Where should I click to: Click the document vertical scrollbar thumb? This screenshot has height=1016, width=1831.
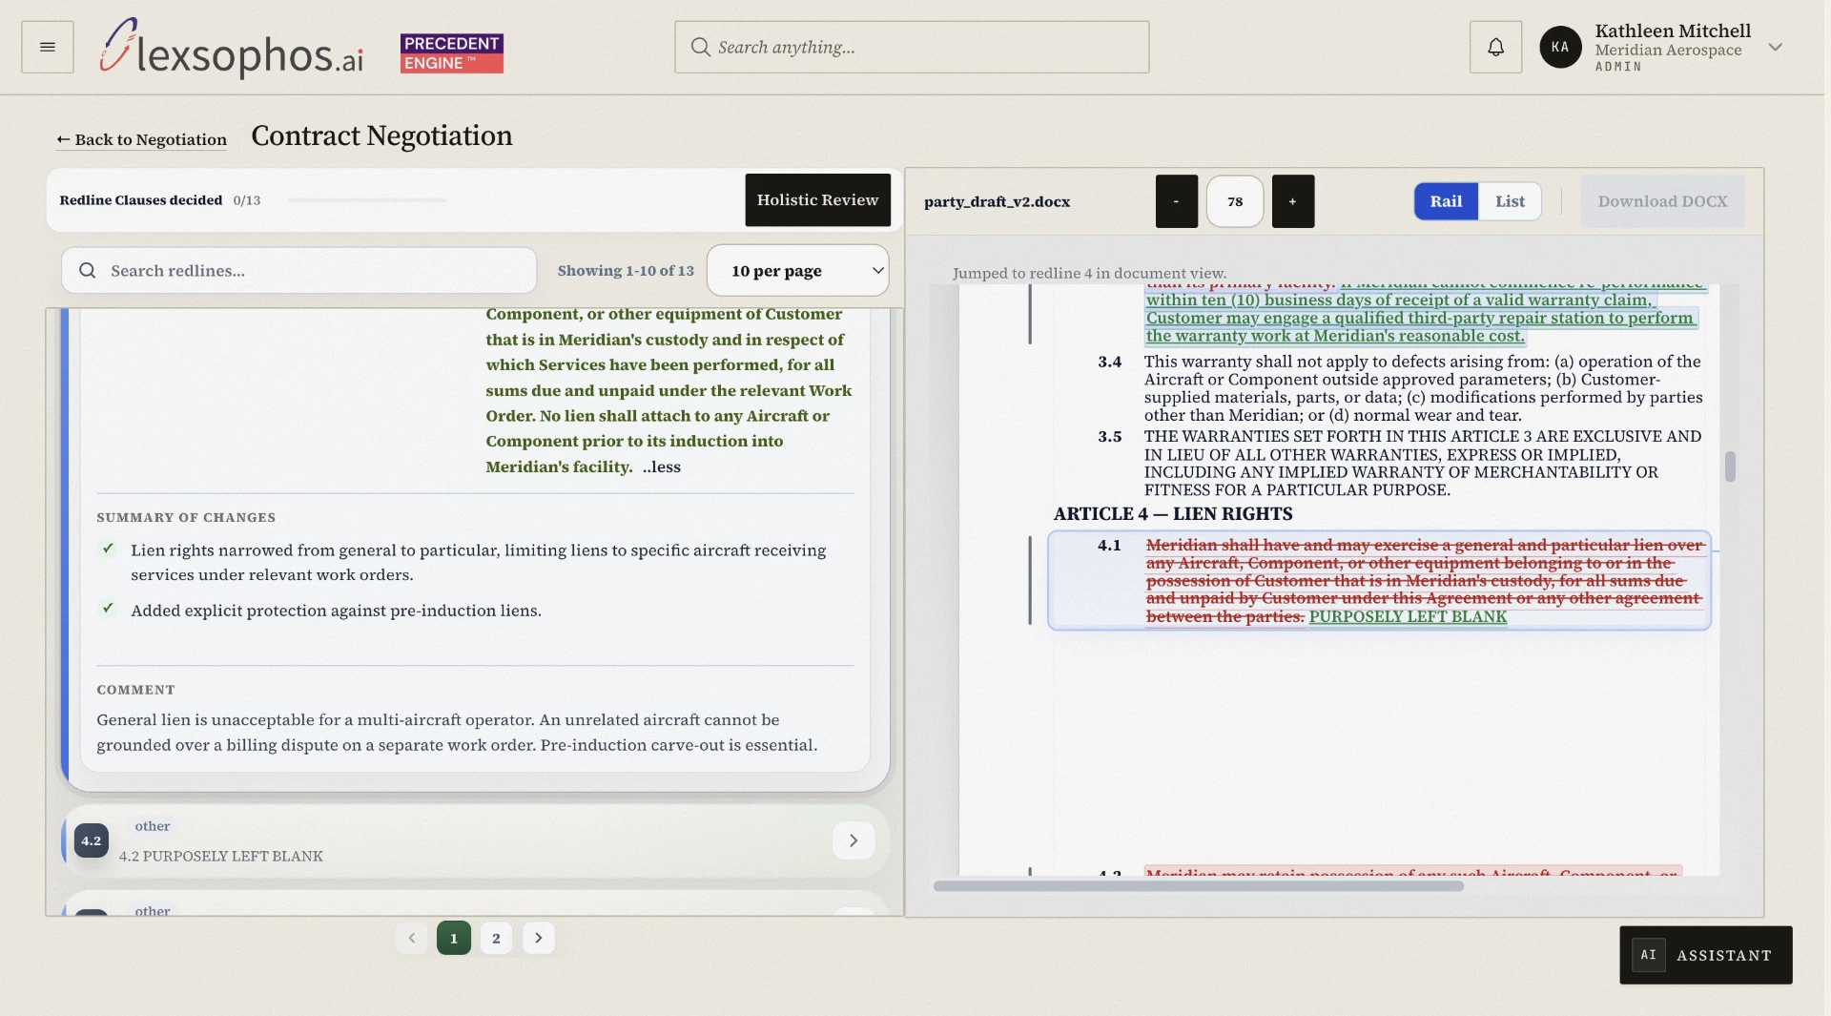[1730, 467]
